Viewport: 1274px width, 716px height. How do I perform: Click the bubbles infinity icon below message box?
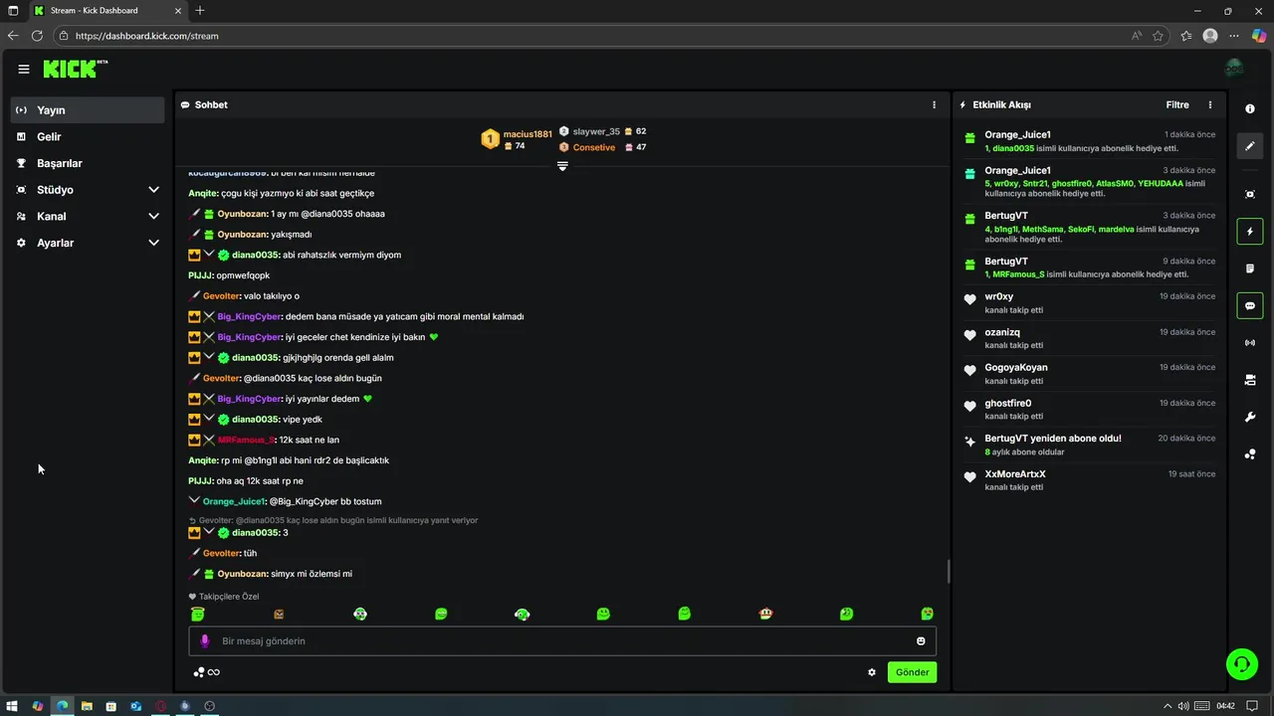click(206, 672)
